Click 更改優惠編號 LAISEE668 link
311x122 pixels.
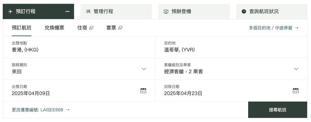point(41,110)
